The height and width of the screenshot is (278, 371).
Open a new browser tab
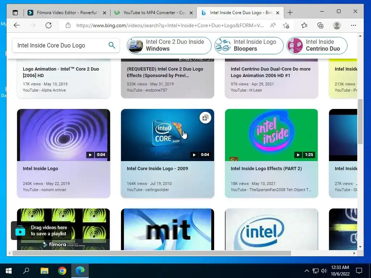point(290,13)
